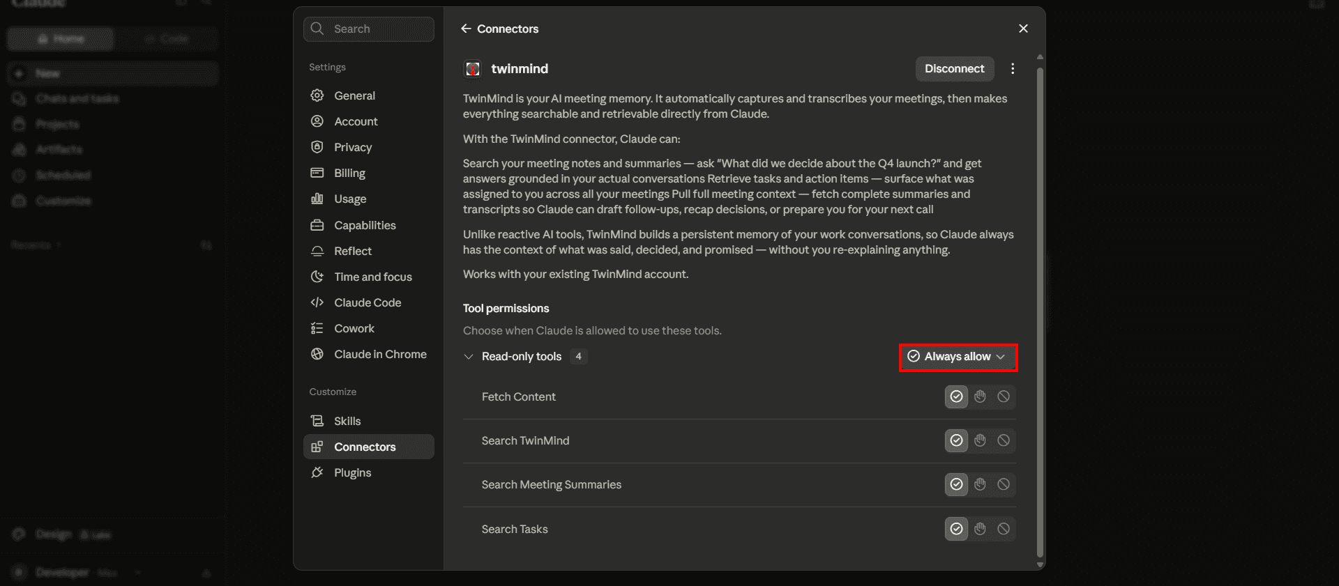Set Search Meeting Summaries to needs approval
Viewport: 1339px width, 586px height.
pos(981,484)
